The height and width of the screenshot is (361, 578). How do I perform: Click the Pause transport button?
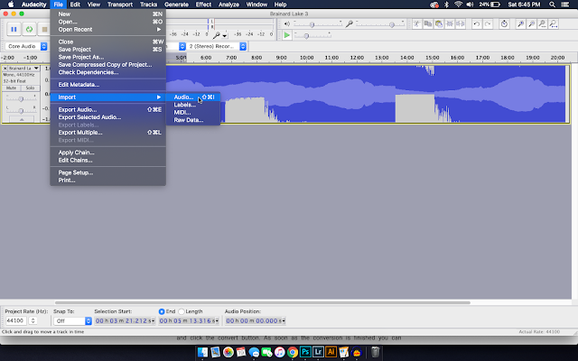(x=14, y=29)
